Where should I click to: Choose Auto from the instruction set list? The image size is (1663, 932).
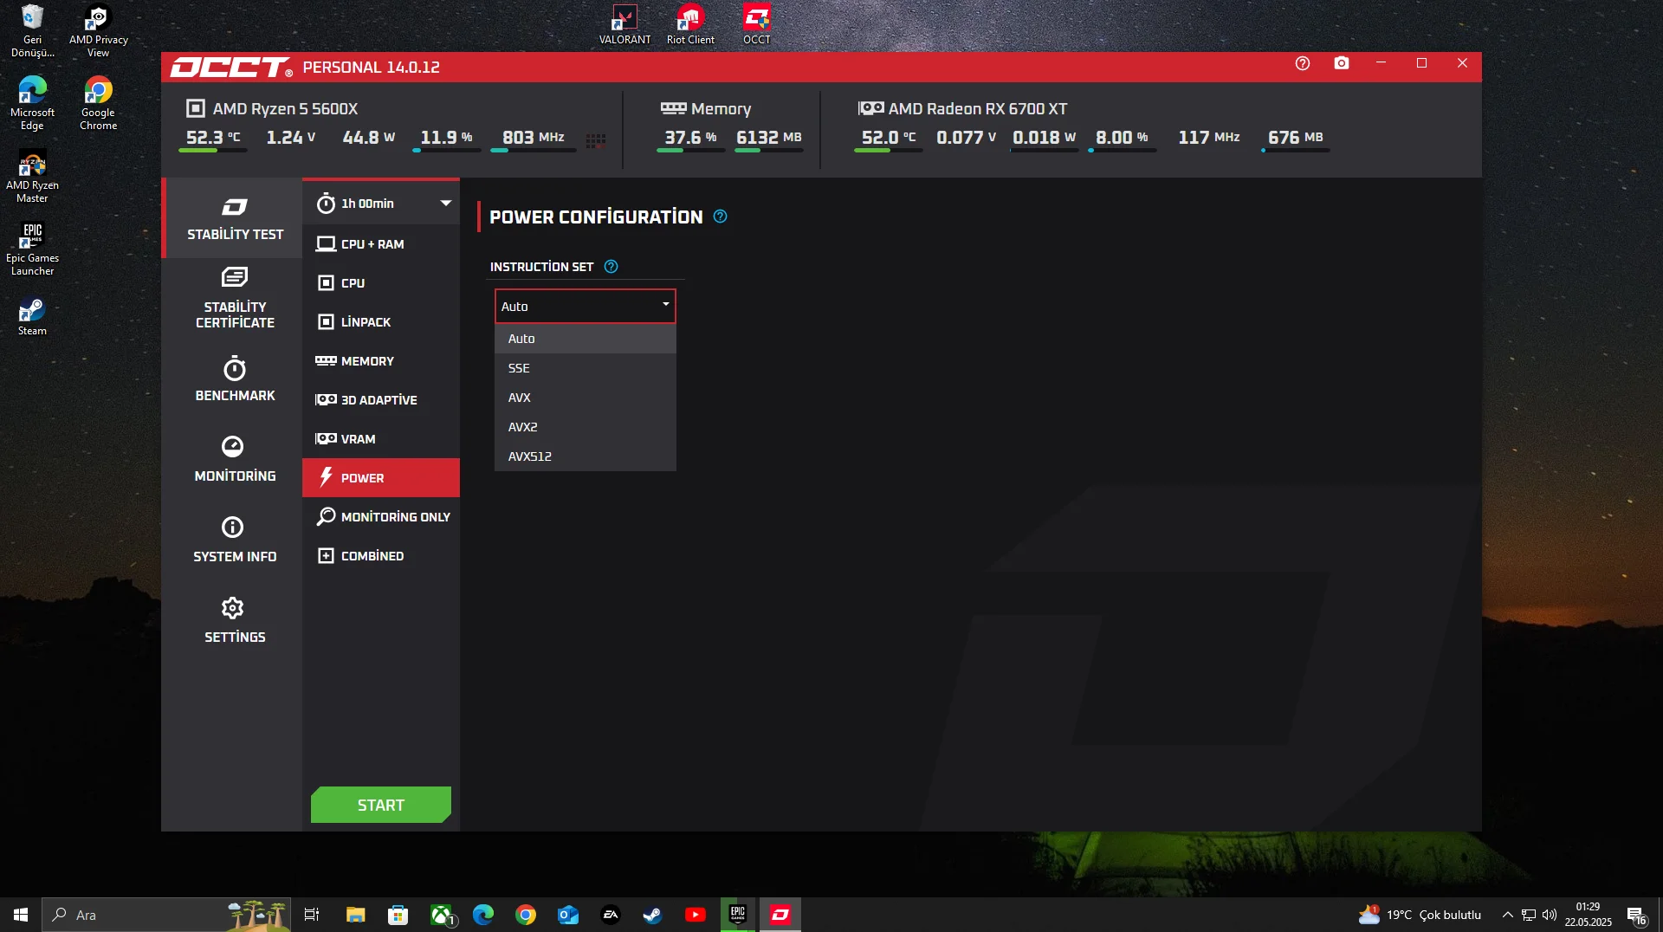586,339
